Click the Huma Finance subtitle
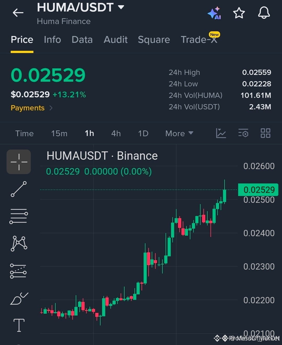The height and width of the screenshot is (345, 282). click(x=64, y=21)
